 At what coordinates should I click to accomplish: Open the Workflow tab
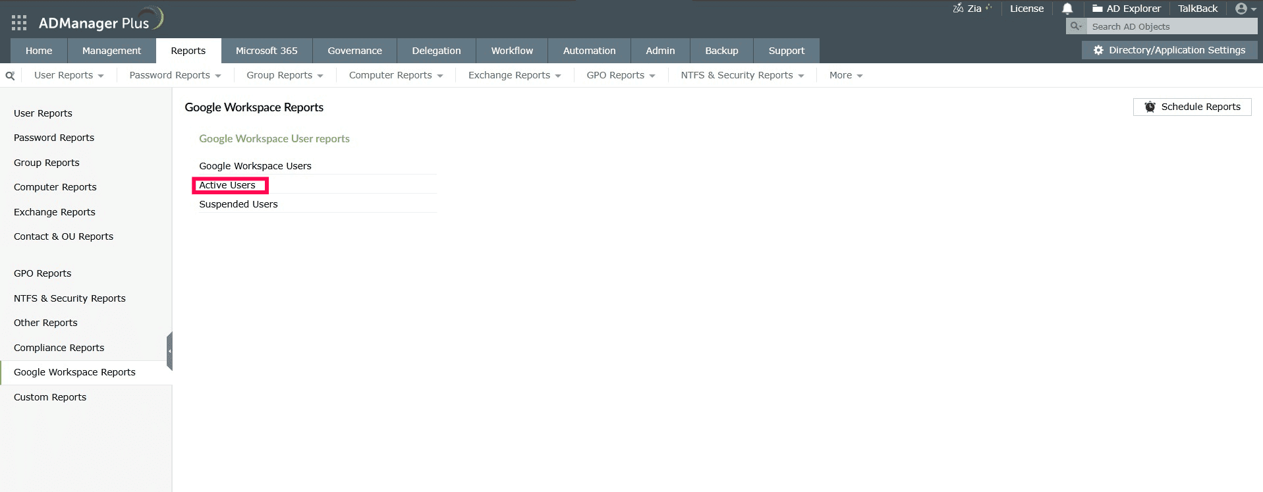(x=512, y=51)
